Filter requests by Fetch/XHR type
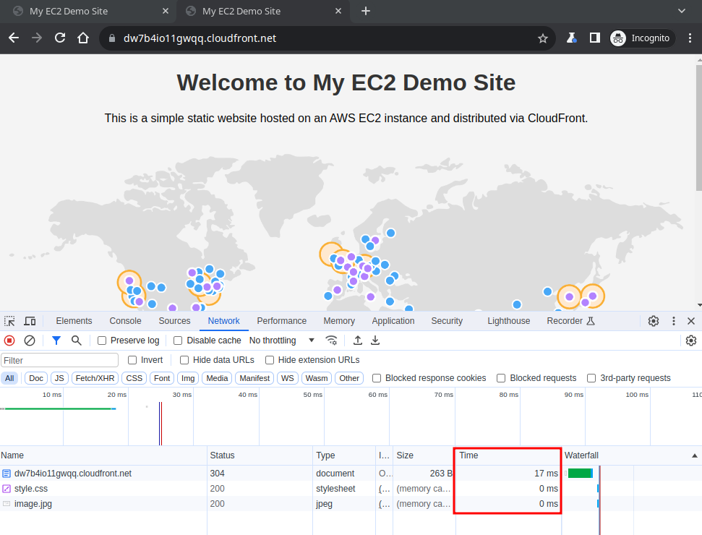The width and height of the screenshot is (702, 535). coord(95,378)
